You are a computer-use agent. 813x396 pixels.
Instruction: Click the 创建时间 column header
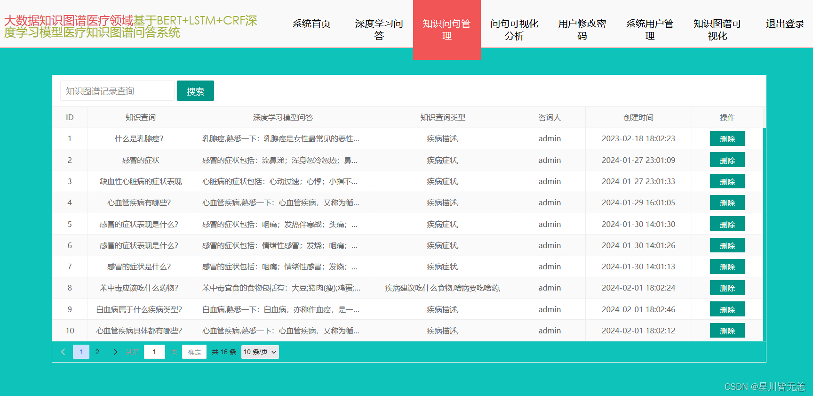pyautogui.click(x=638, y=117)
